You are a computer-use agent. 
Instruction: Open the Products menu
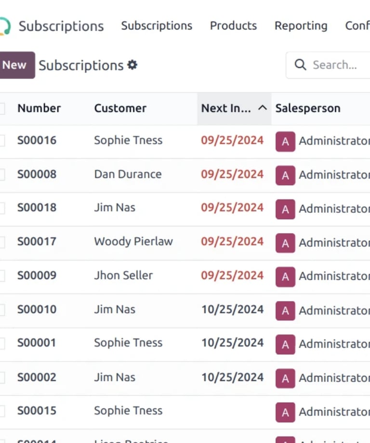pos(233,26)
